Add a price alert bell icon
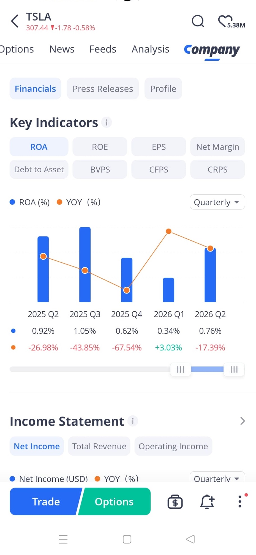The height and width of the screenshot is (555, 256). click(207, 502)
